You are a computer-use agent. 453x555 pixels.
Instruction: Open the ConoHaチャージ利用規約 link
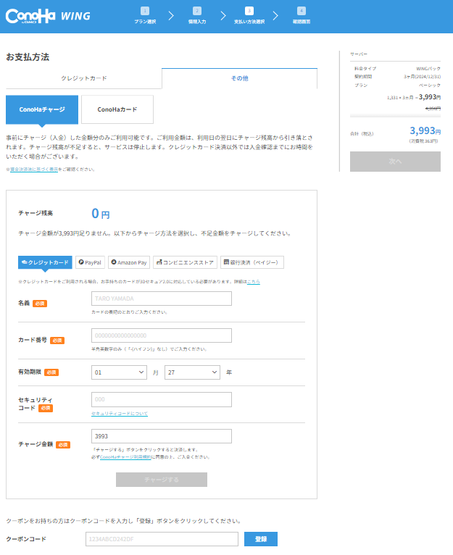(125, 457)
